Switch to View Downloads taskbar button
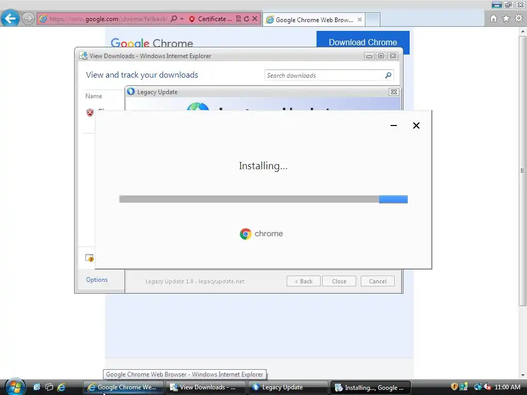This screenshot has height=395, width=527. point(206,387)
